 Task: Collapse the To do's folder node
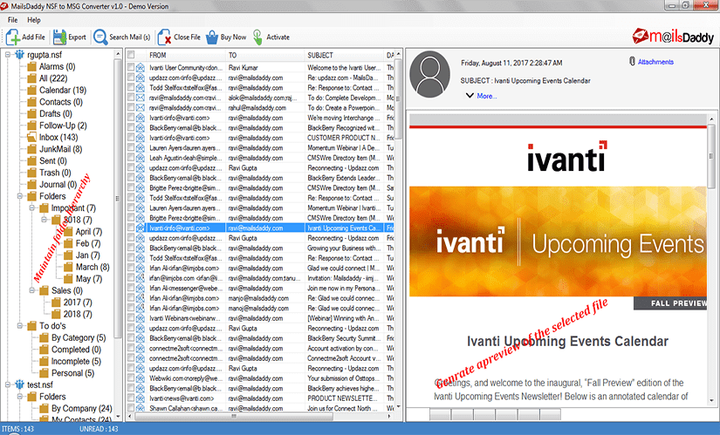[20, 326]
